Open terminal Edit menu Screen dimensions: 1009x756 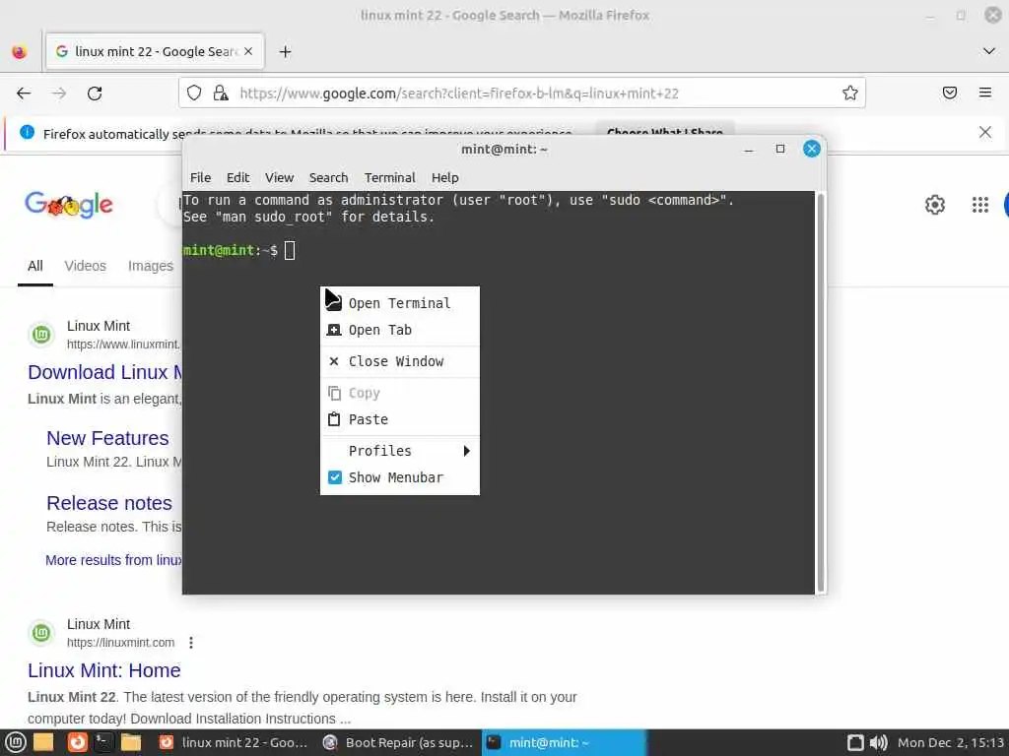click(x=237, y=177)
